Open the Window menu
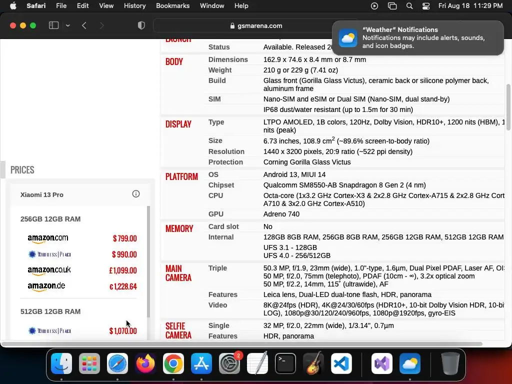512x384 pixels. tap(212, 6)
